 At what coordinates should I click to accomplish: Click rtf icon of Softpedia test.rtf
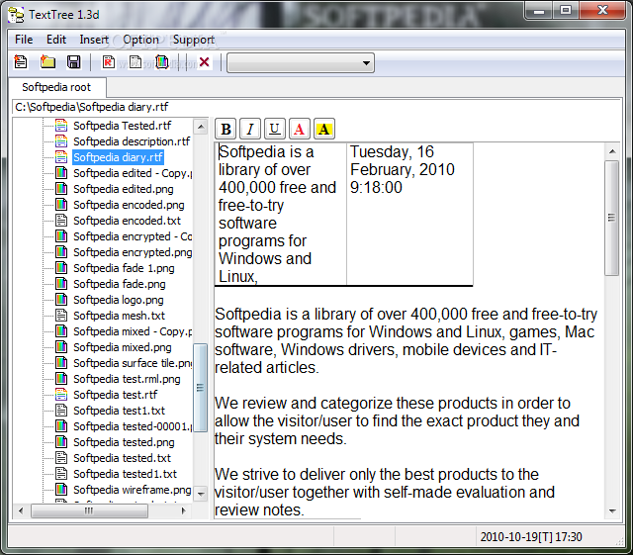(61, 394)
